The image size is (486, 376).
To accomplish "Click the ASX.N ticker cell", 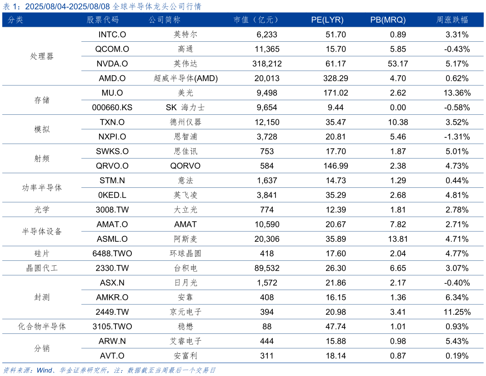I will point(112,283).
